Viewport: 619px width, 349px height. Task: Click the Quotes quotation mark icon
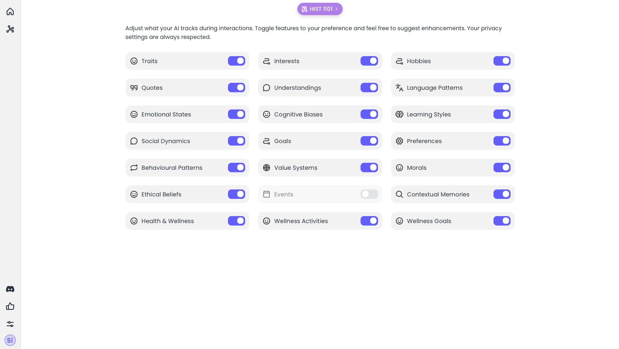click(x=134, y=88)
